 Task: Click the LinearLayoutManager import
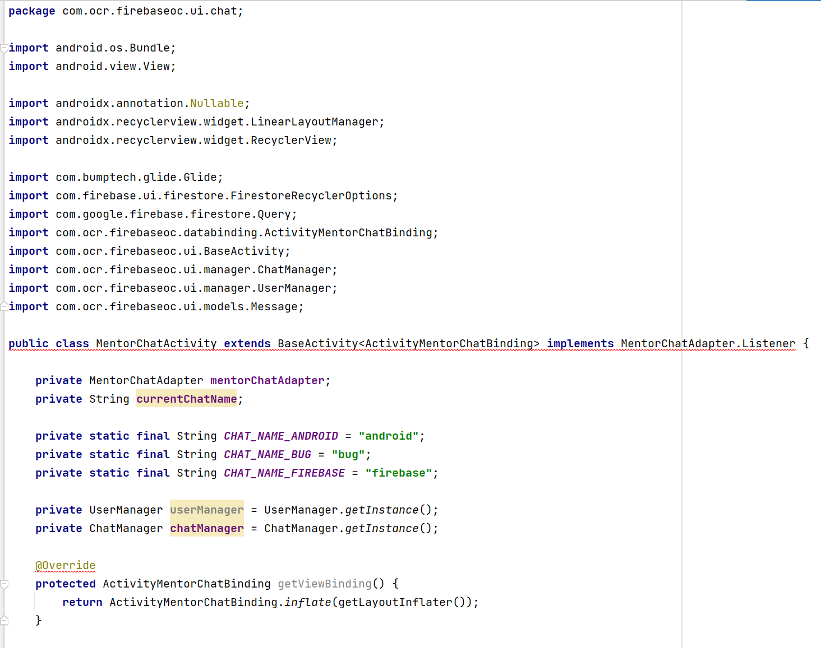coord(197,122)
